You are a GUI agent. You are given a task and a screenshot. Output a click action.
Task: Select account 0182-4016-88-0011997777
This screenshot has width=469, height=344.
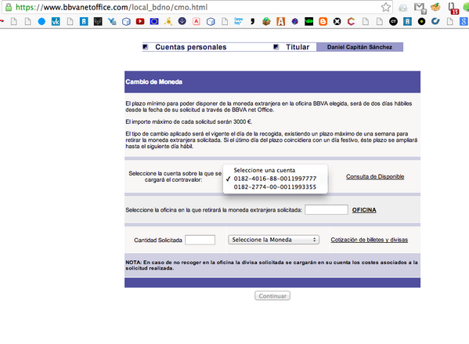tap(275, 179)
